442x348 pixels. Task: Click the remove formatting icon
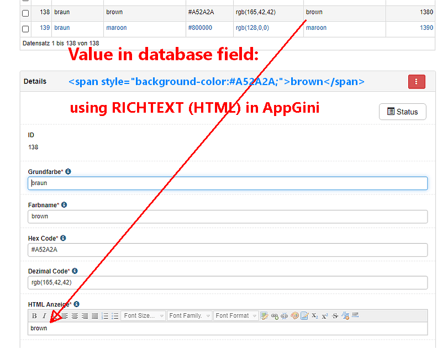(x=345, y=315)
